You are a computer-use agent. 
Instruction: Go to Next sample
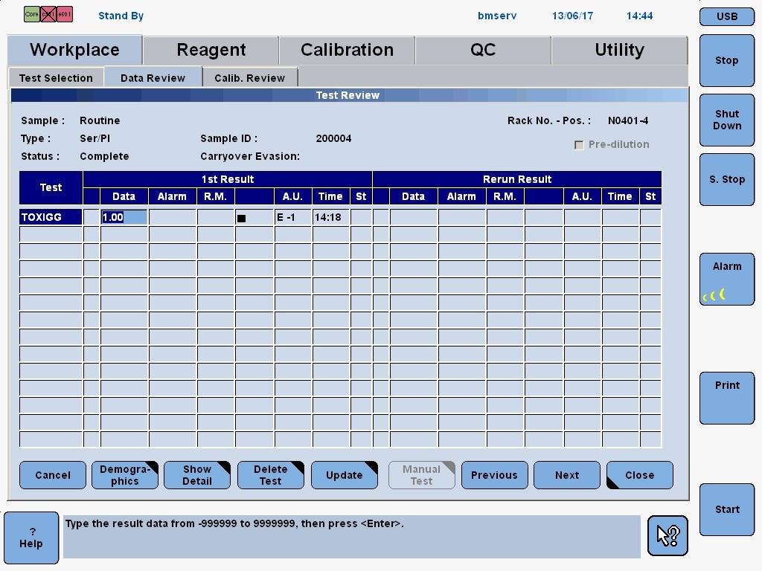[x=567, y=475]
